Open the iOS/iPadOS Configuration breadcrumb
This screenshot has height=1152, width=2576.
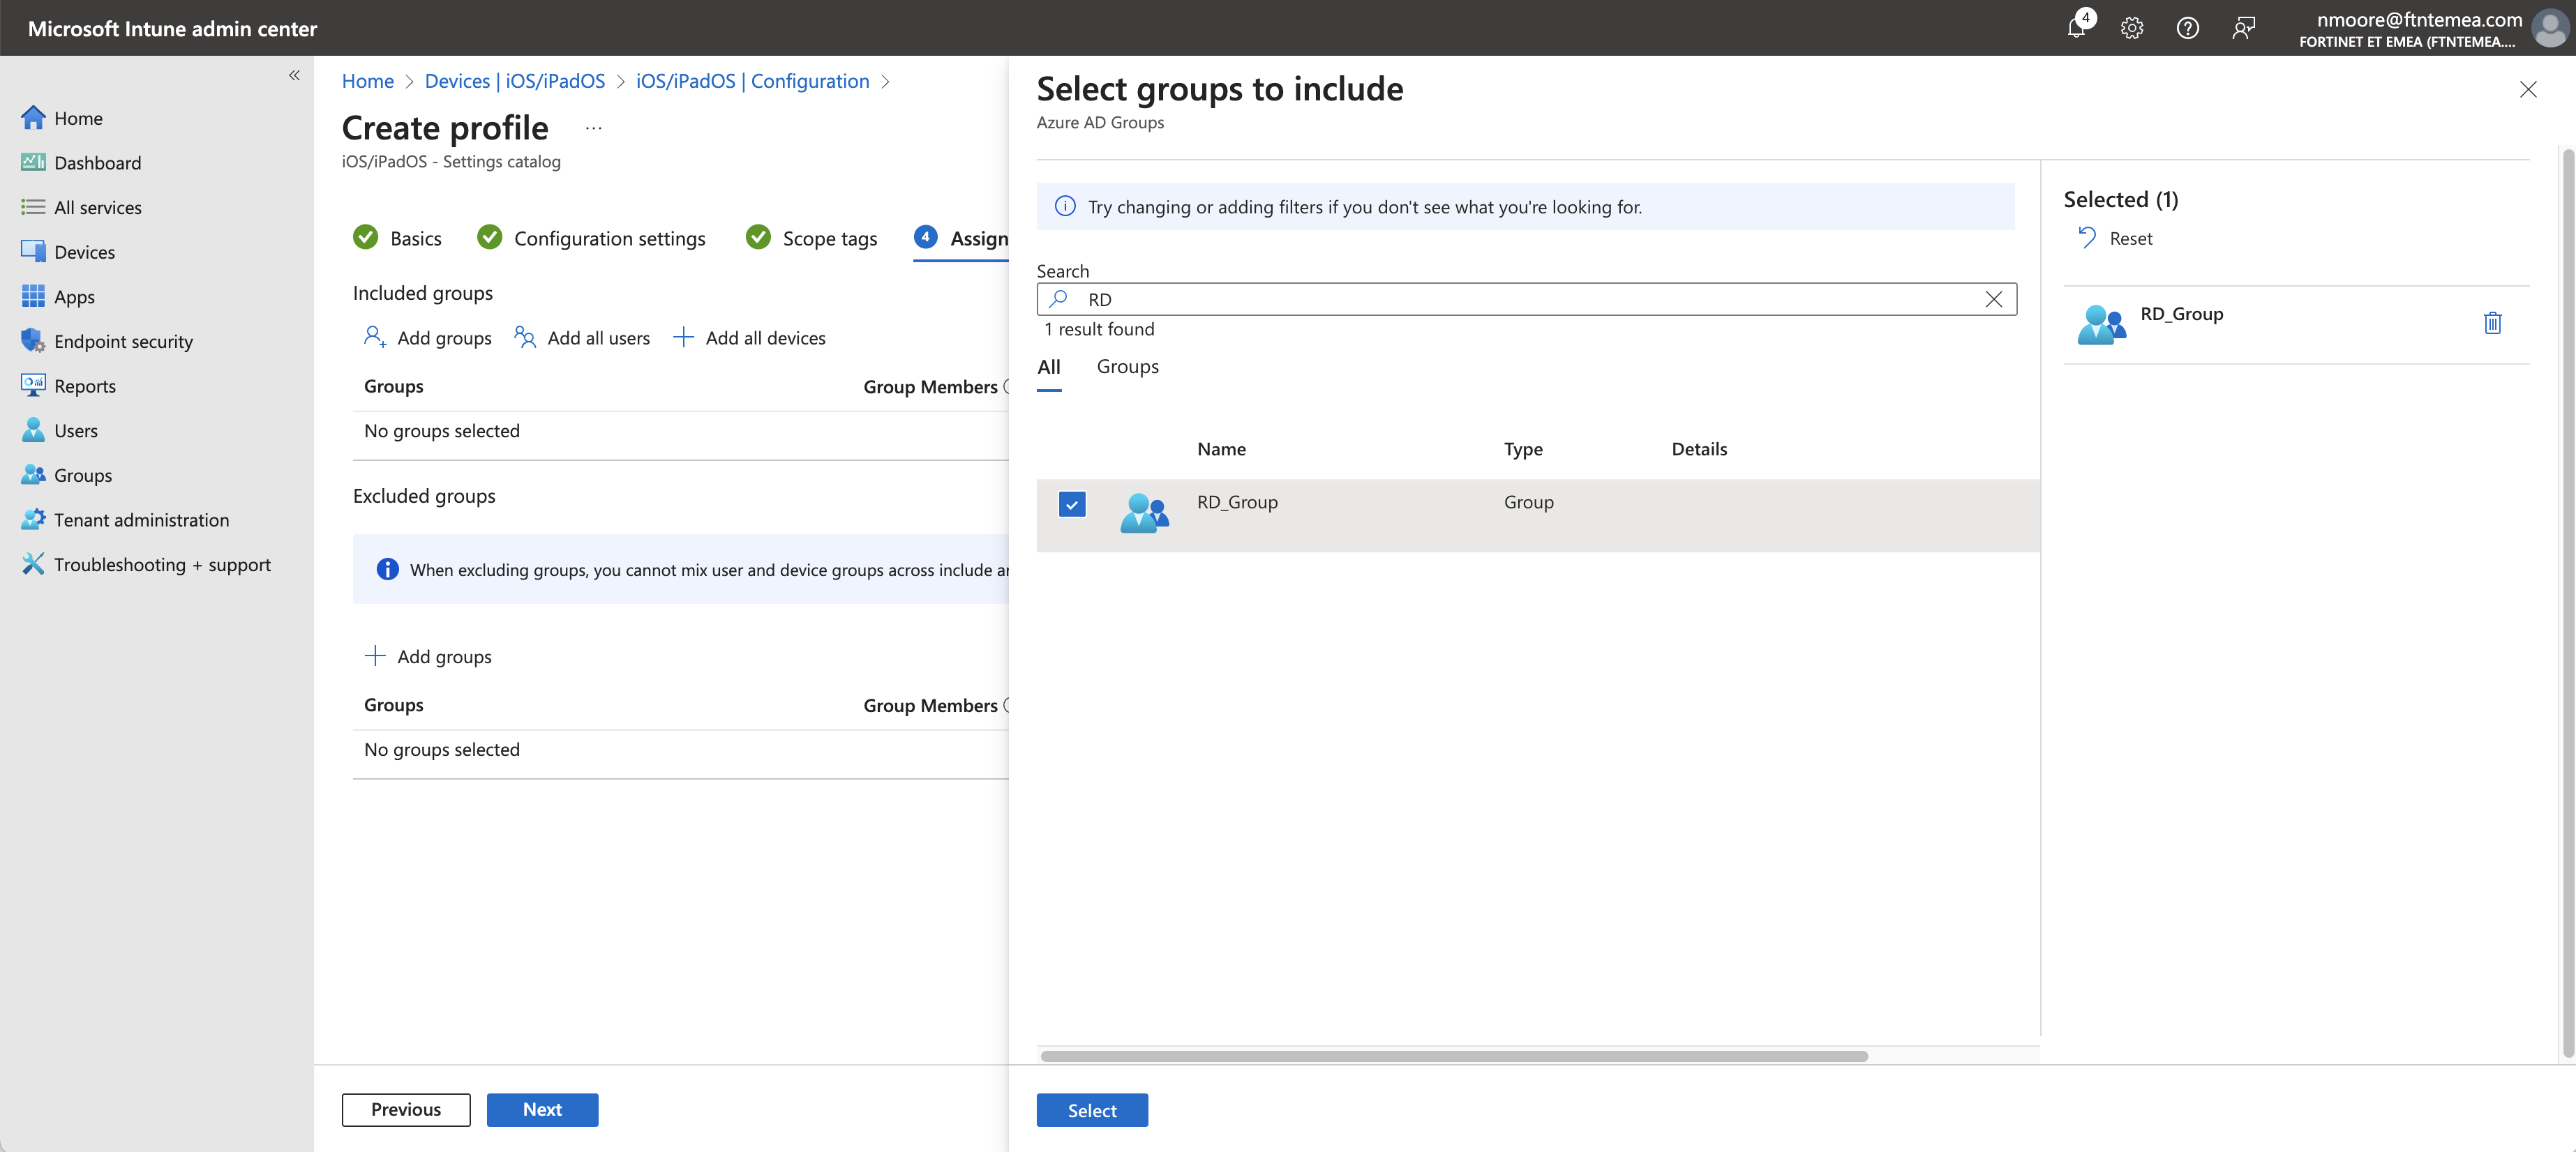point(752,81)
